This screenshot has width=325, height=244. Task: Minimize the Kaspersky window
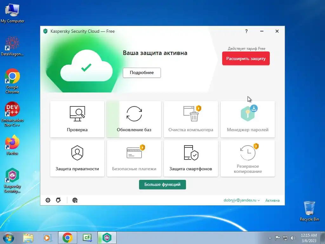pyautogui.click(x=262, y=31)
